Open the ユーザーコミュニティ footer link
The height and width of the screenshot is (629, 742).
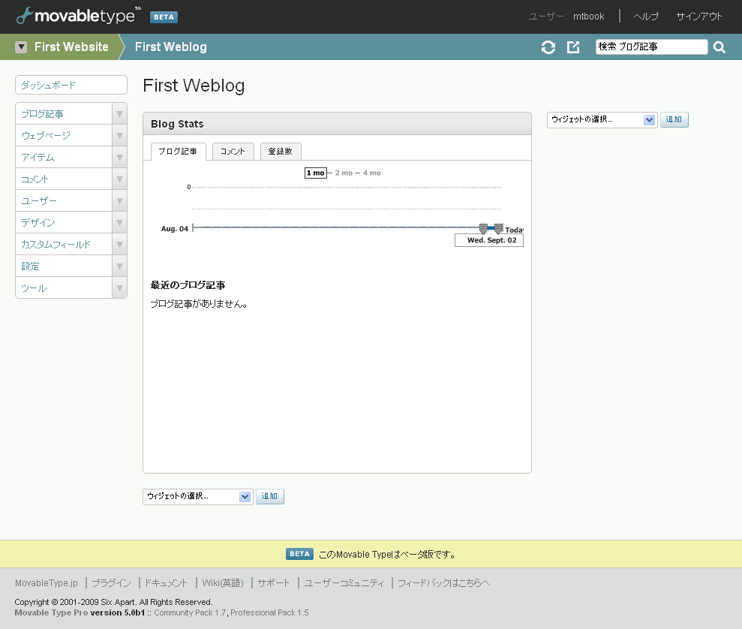pyautogui.click(x=344, y=583)
